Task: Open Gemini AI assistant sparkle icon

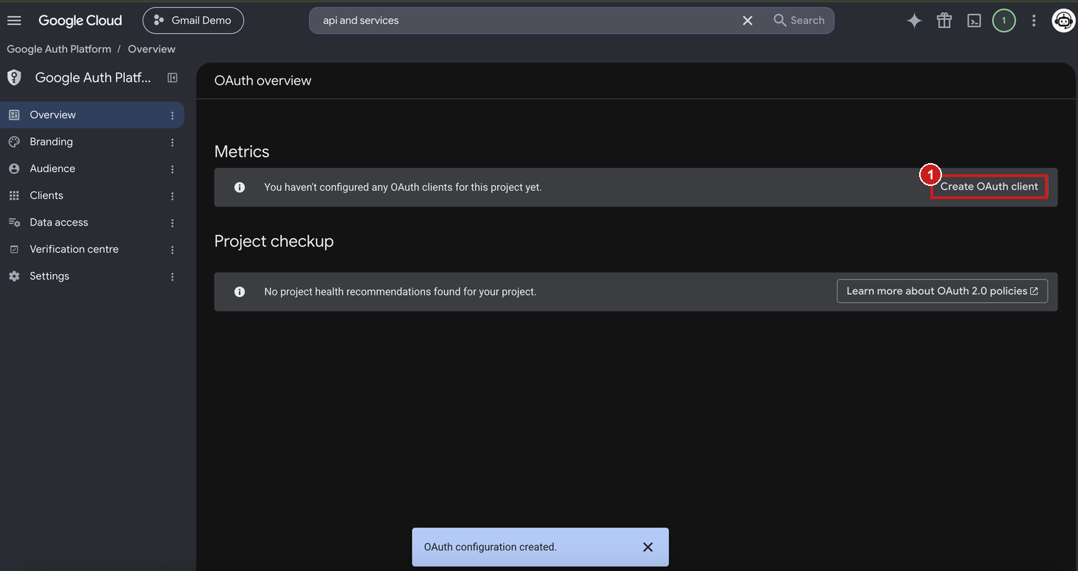Action: tap(914, 21)
